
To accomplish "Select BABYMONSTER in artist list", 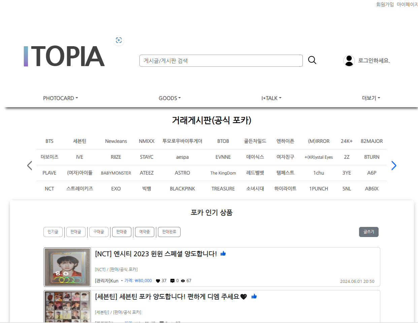I will [116, 173].
